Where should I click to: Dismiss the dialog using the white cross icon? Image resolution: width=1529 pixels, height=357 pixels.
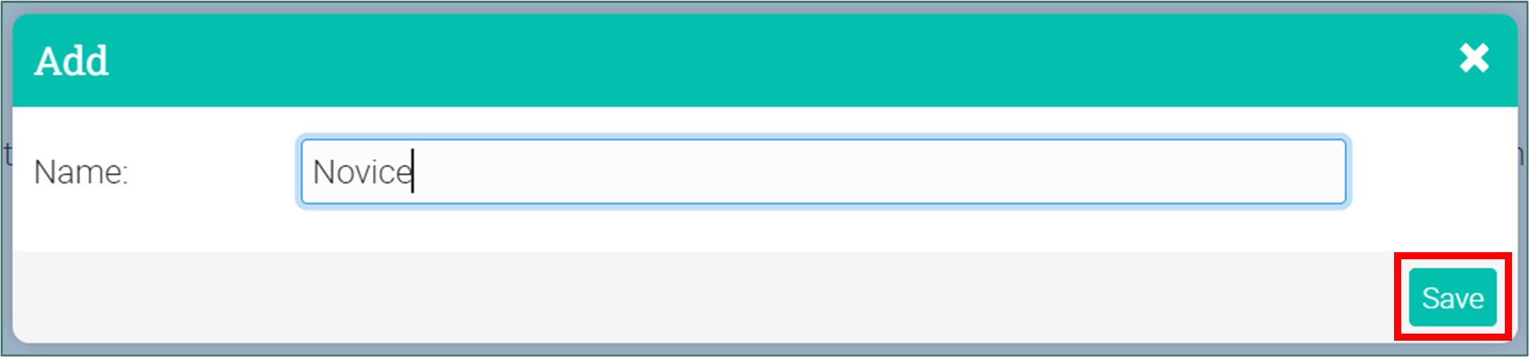[x=1474, y=58]
